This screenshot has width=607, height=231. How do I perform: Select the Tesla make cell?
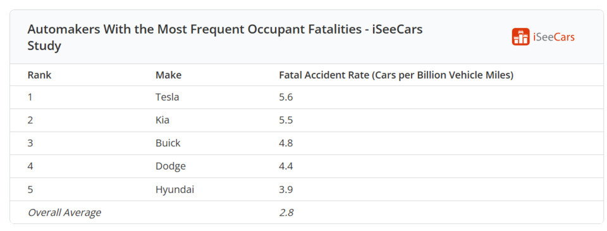(167, 97)
